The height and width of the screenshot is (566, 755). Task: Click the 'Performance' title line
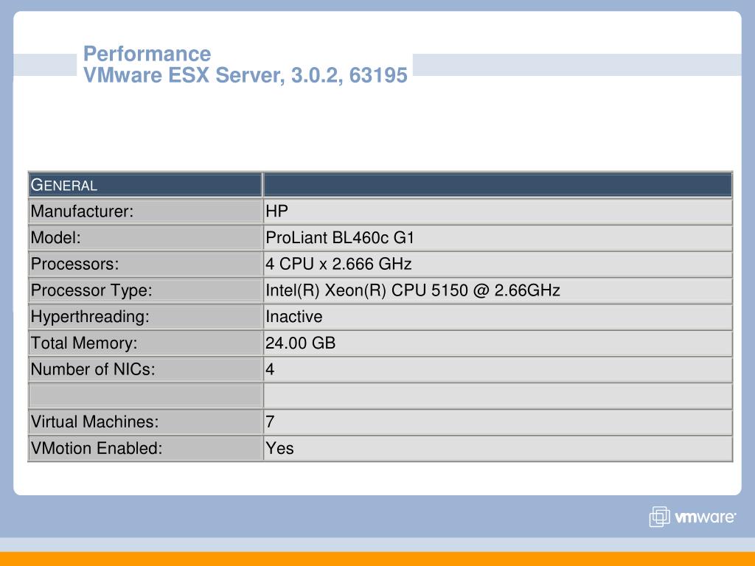coord(147,53)
